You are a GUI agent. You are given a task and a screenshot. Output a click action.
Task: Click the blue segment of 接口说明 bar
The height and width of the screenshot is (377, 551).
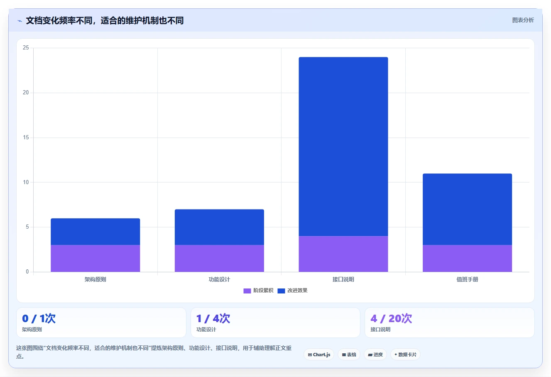(343, 147)
